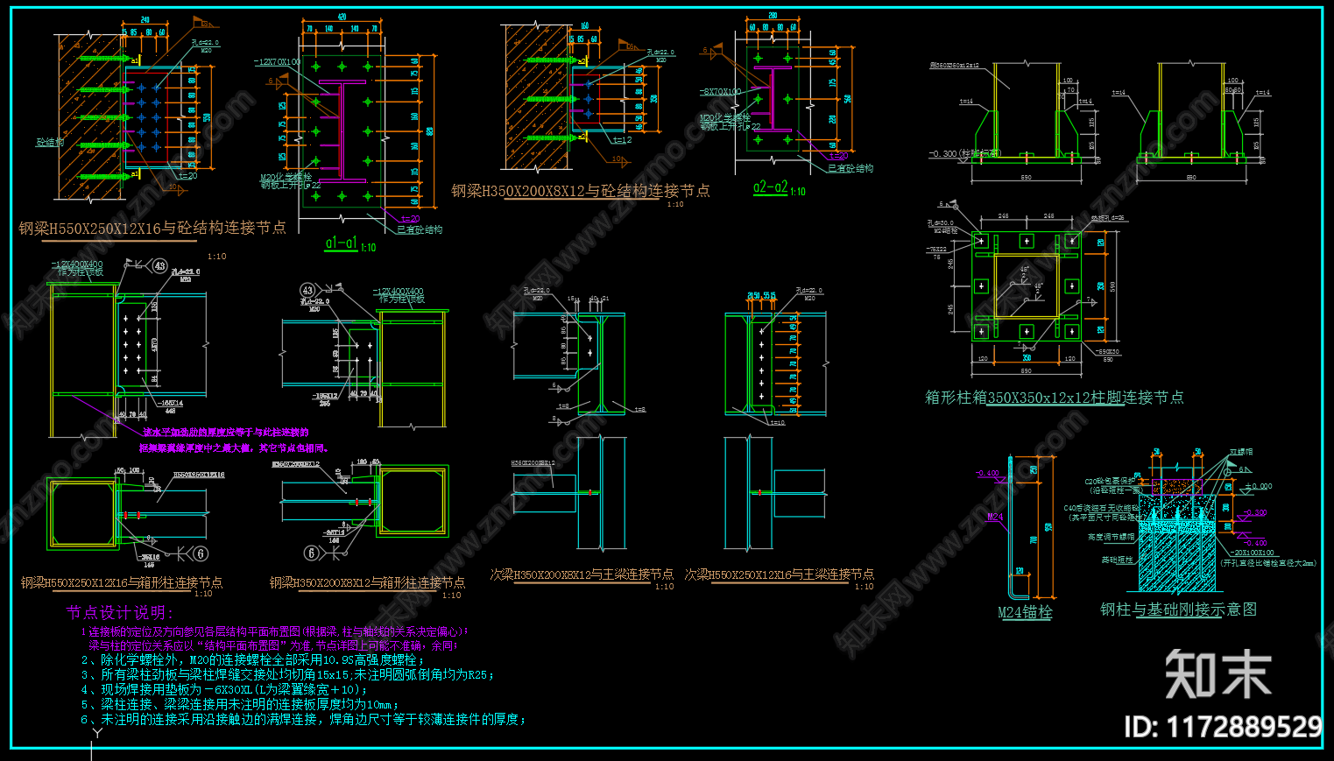1334x761 pixels.
Task: Select the "C20砼包裹保护" label
Action: tap(1111, 482)
